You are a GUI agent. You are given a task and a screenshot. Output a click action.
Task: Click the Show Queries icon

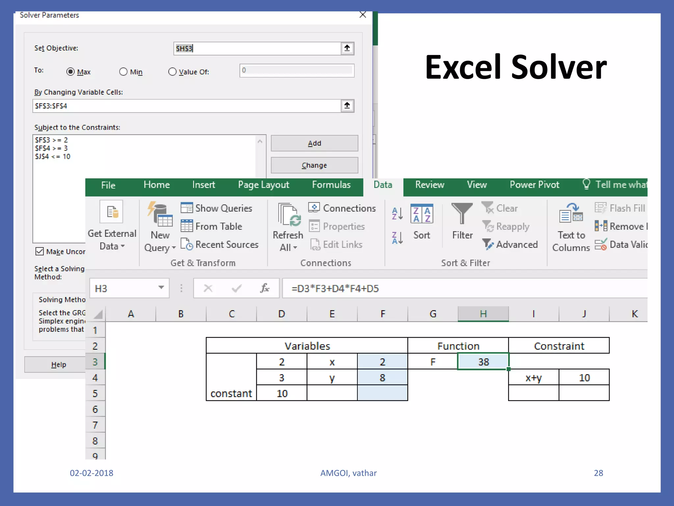click(x=187, y=208)
